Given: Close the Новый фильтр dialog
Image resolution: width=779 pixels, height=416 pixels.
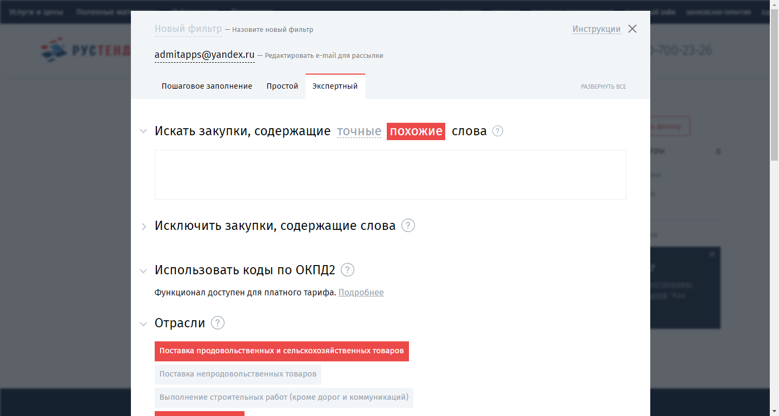Looking at the screenshot, I should (632, 29).
